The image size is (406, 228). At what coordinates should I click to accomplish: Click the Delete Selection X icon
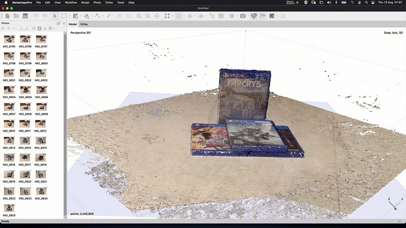point(119,16)
